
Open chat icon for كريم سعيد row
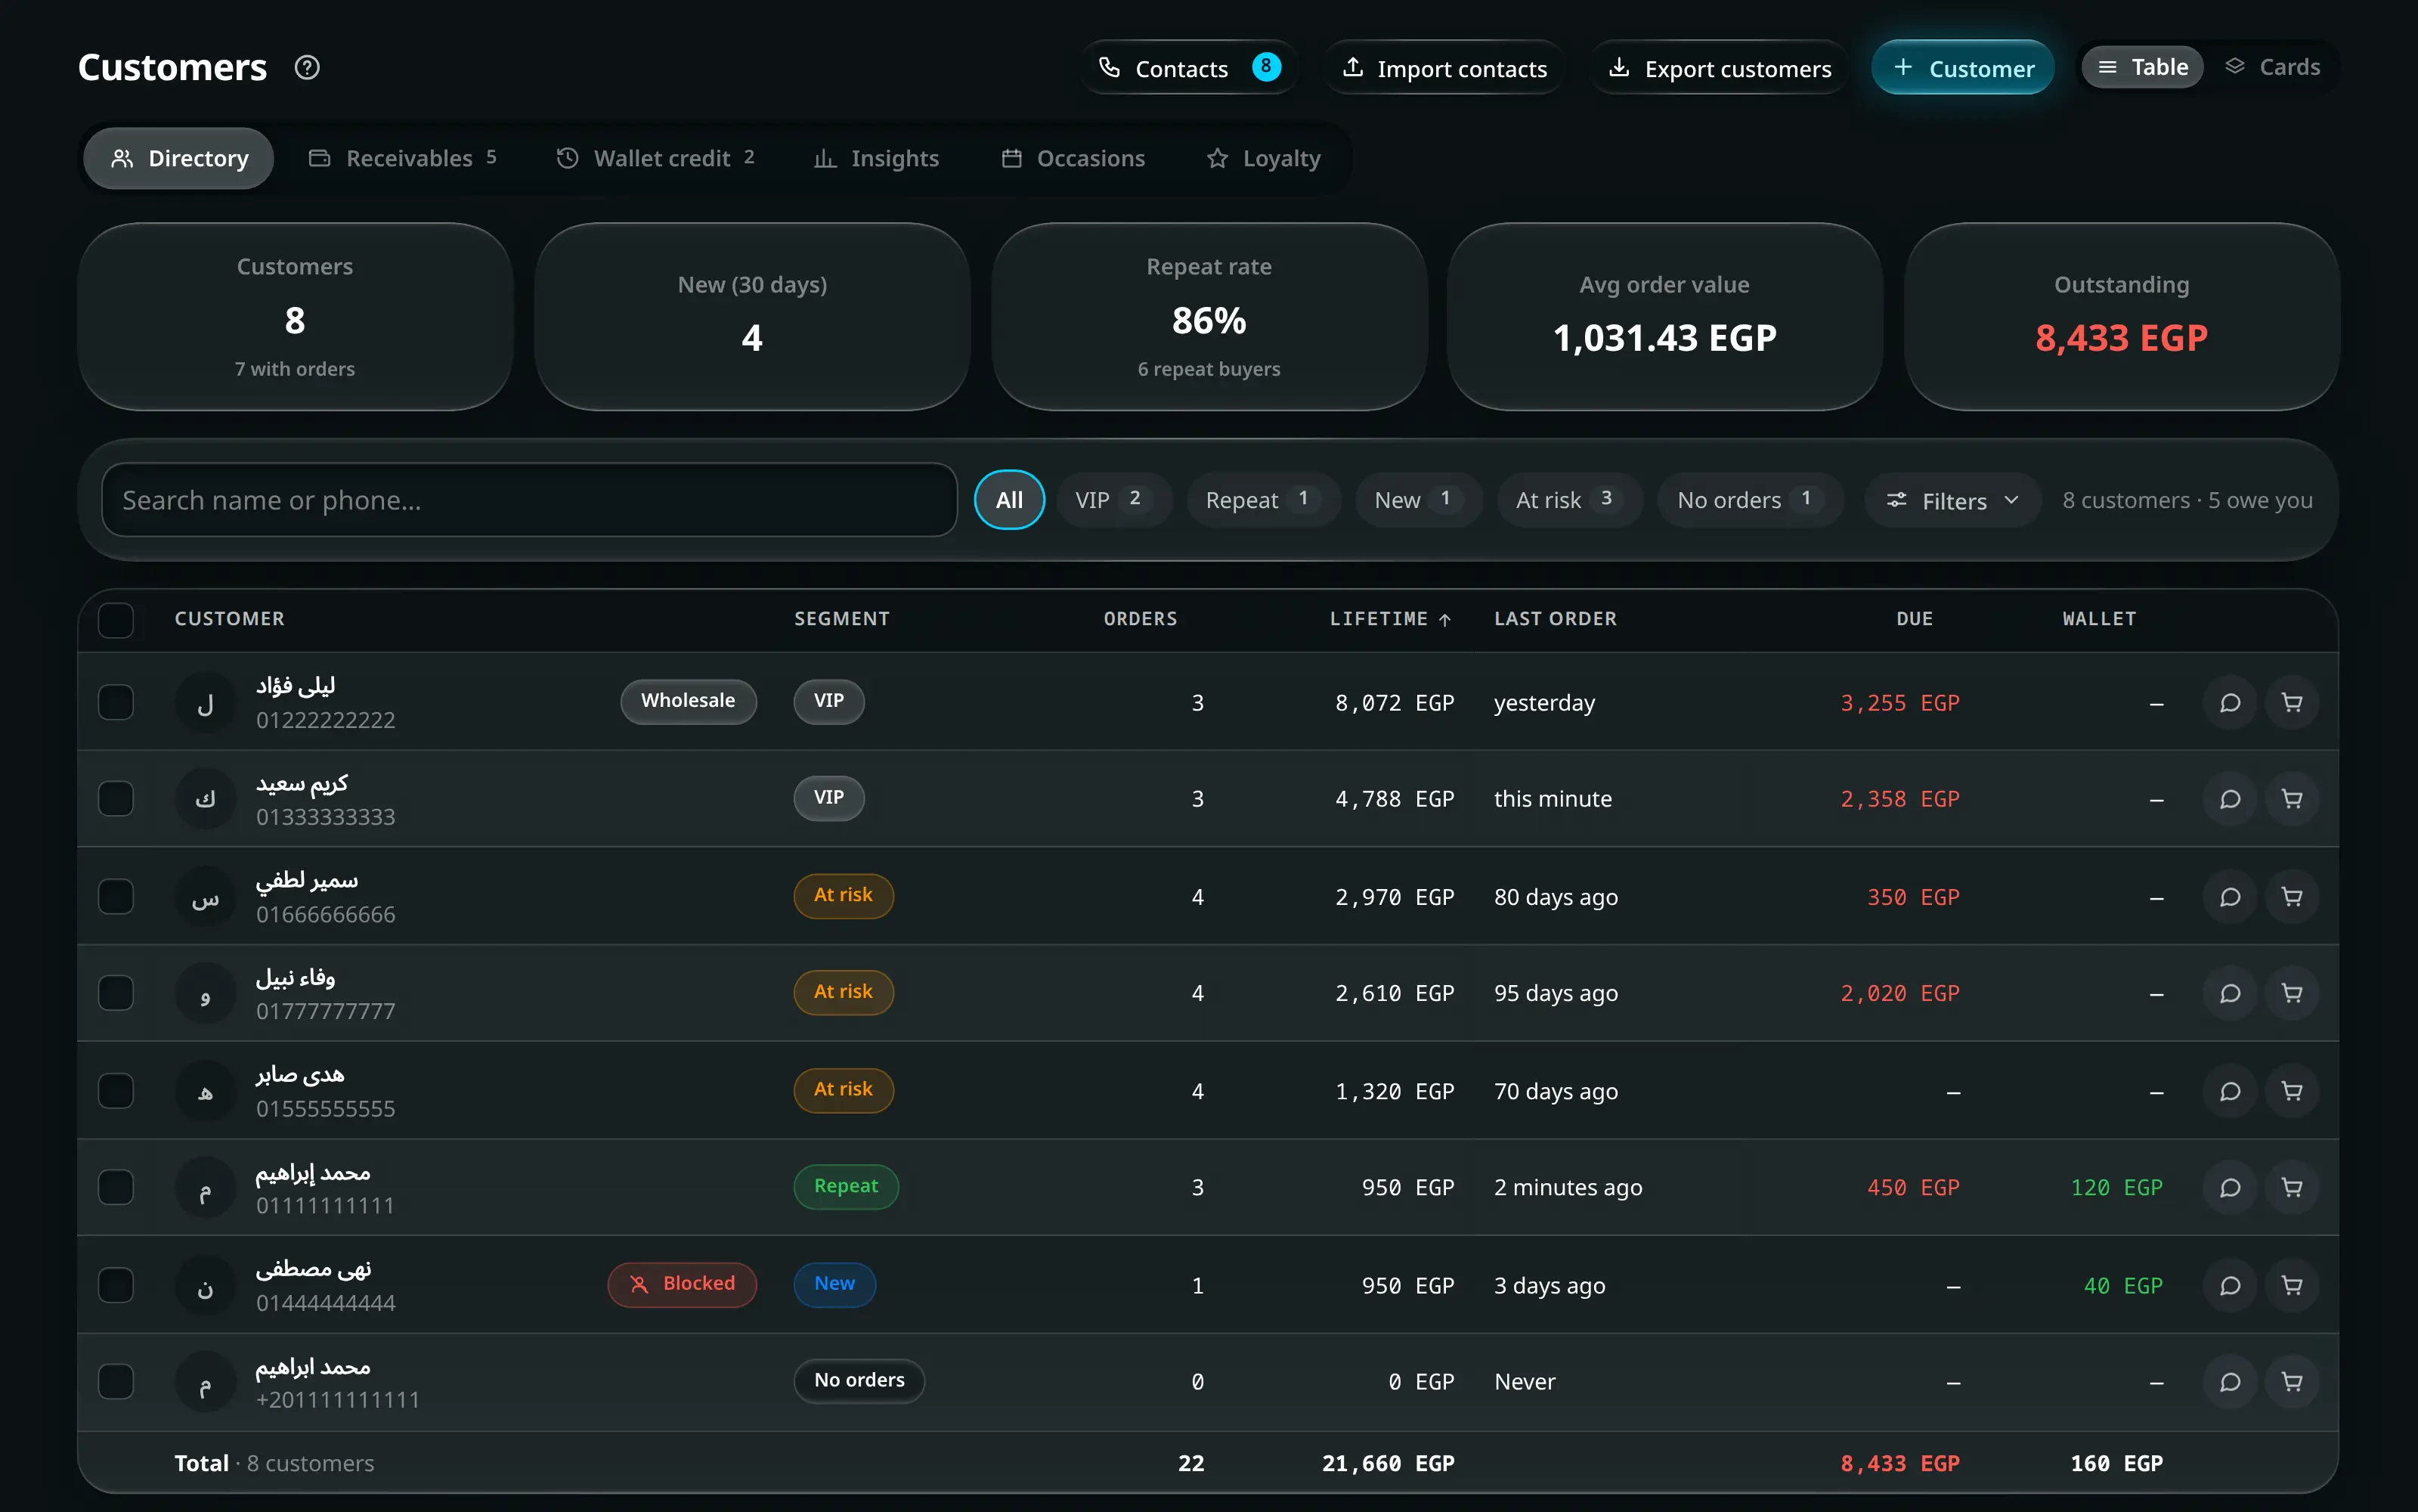(x=2229, y=799)
